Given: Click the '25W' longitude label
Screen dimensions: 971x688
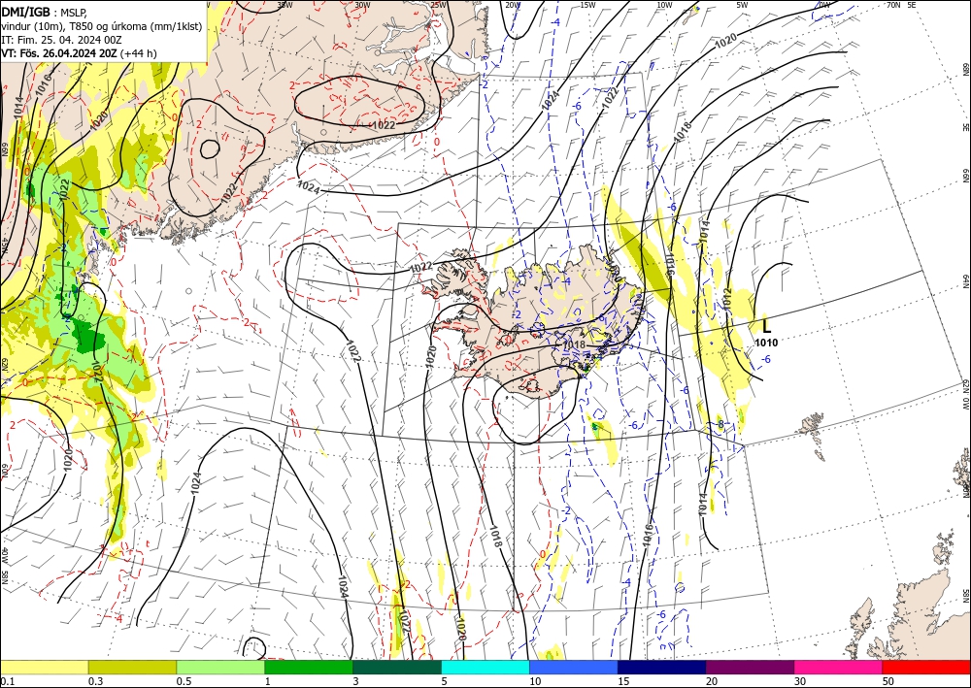Looking at the screenshot, I should 439,4.
